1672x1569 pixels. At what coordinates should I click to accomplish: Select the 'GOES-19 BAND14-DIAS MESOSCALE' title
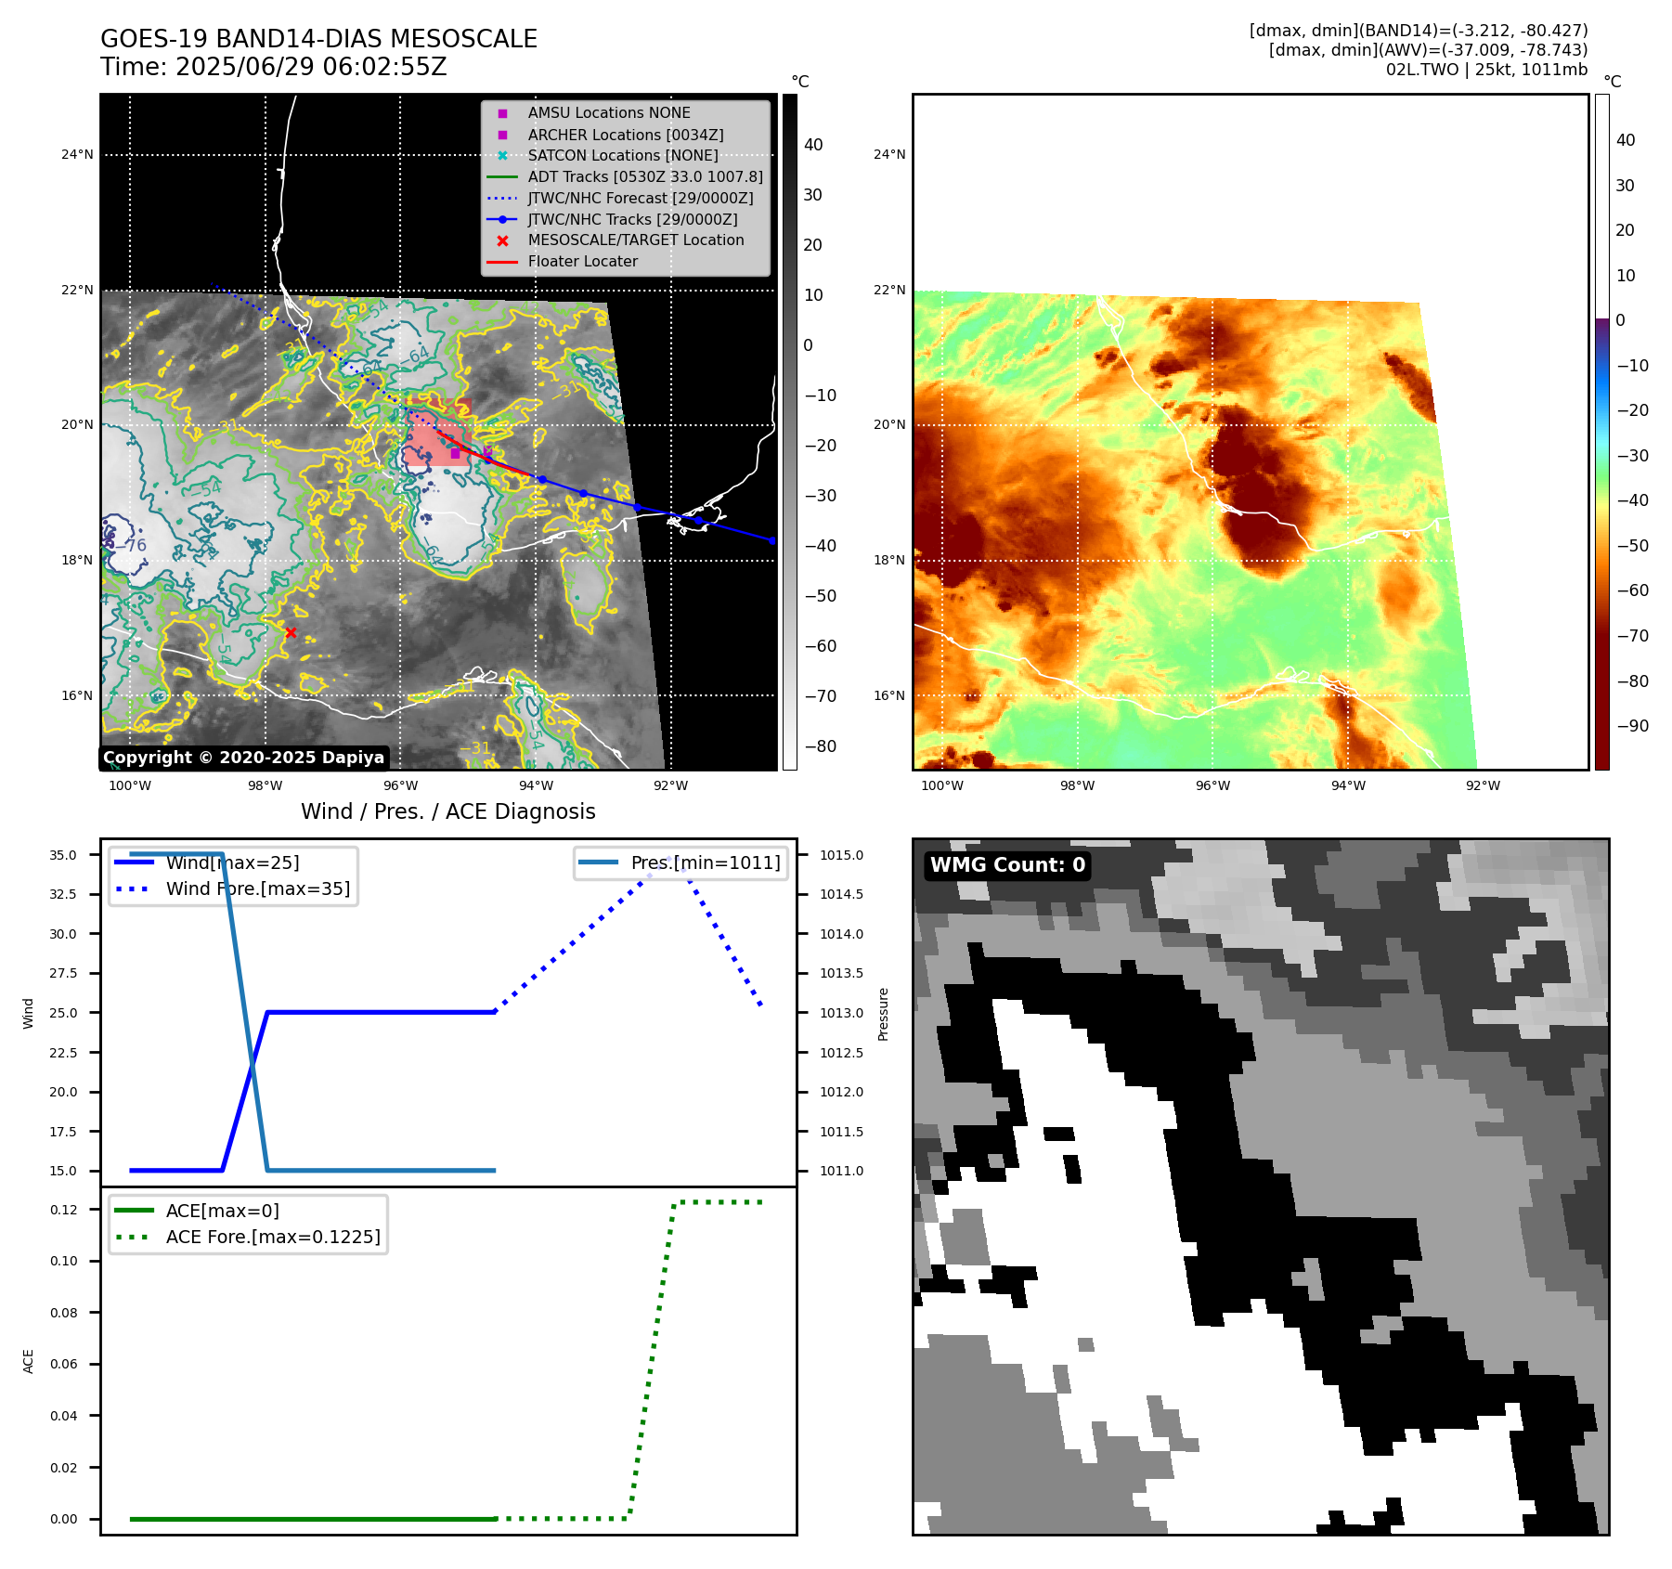click(x=318, y=39)
